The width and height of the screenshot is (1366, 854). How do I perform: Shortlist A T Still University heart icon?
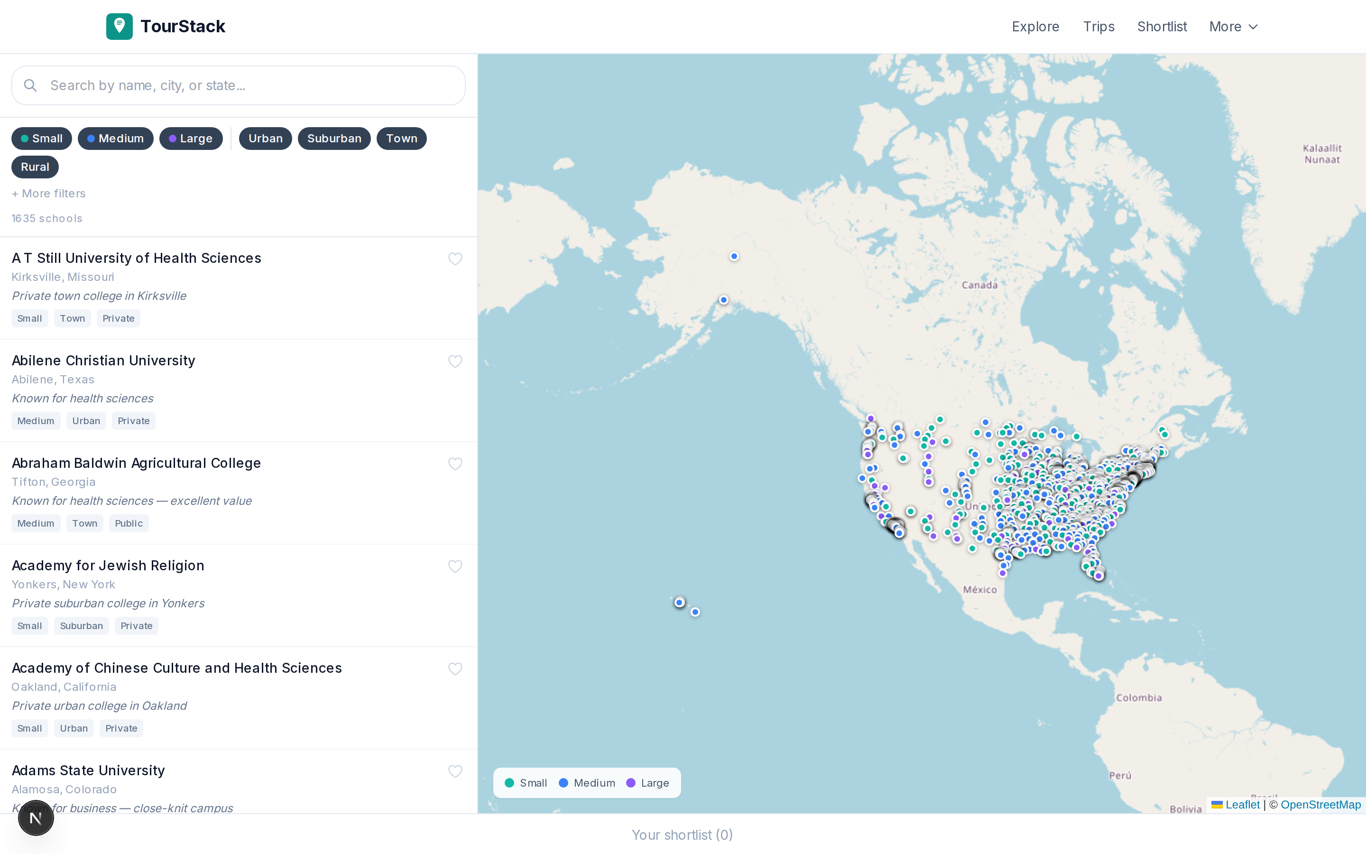point(455,259)
